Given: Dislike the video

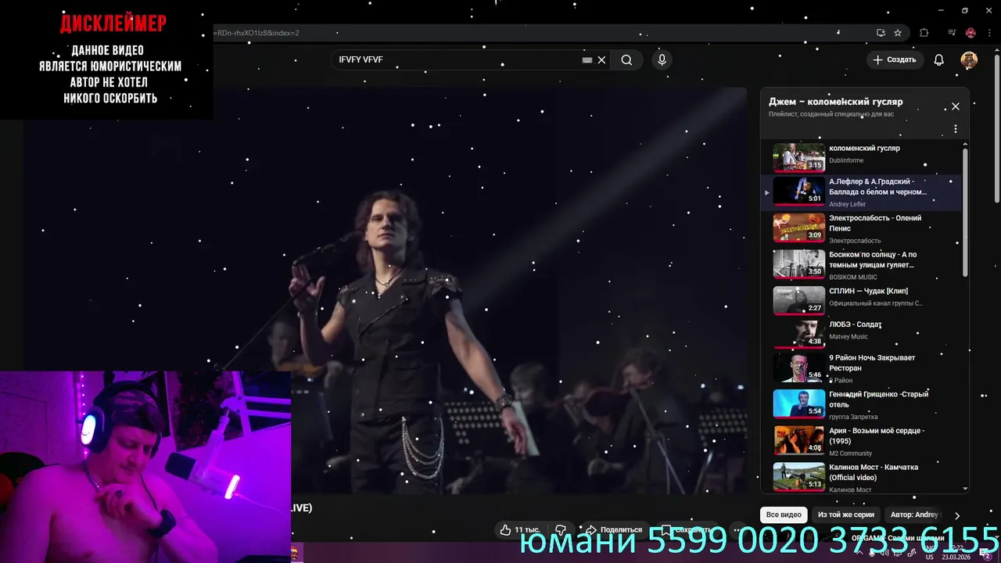Looking at the screenshot, I should click(x=561, y=529).
